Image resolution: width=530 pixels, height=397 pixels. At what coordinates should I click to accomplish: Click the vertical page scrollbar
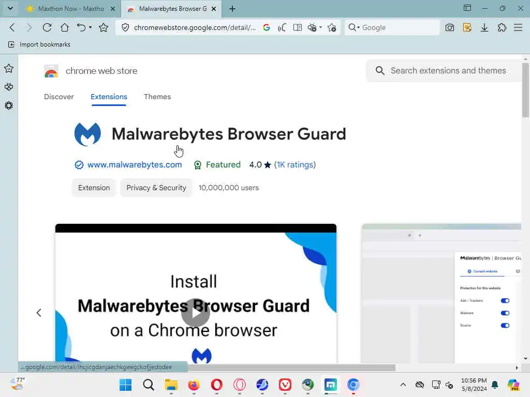[x=525, y=90]
